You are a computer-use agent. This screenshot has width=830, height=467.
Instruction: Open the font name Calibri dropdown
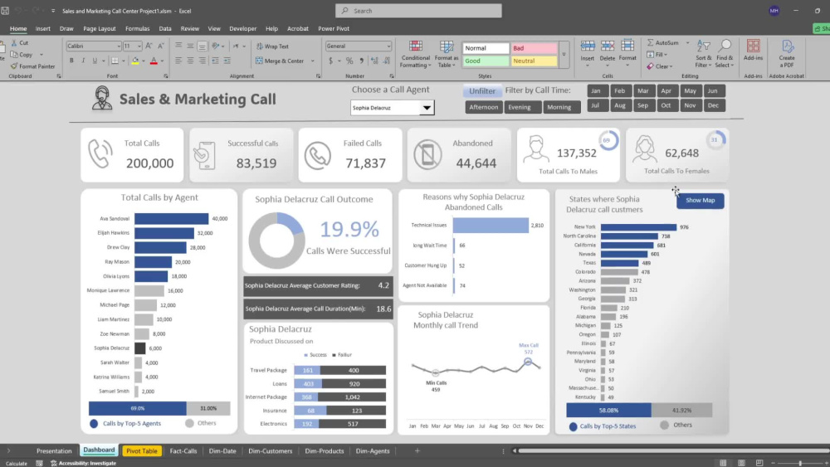click(x=119, y=46)
